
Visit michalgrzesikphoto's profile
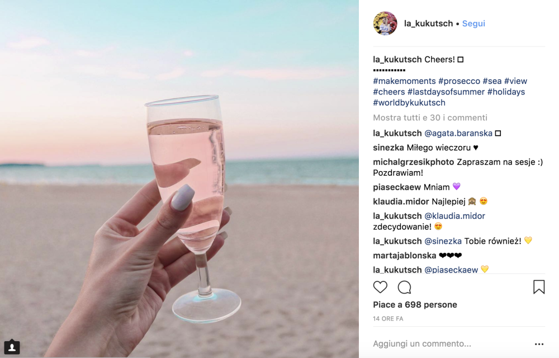(413, 162)
